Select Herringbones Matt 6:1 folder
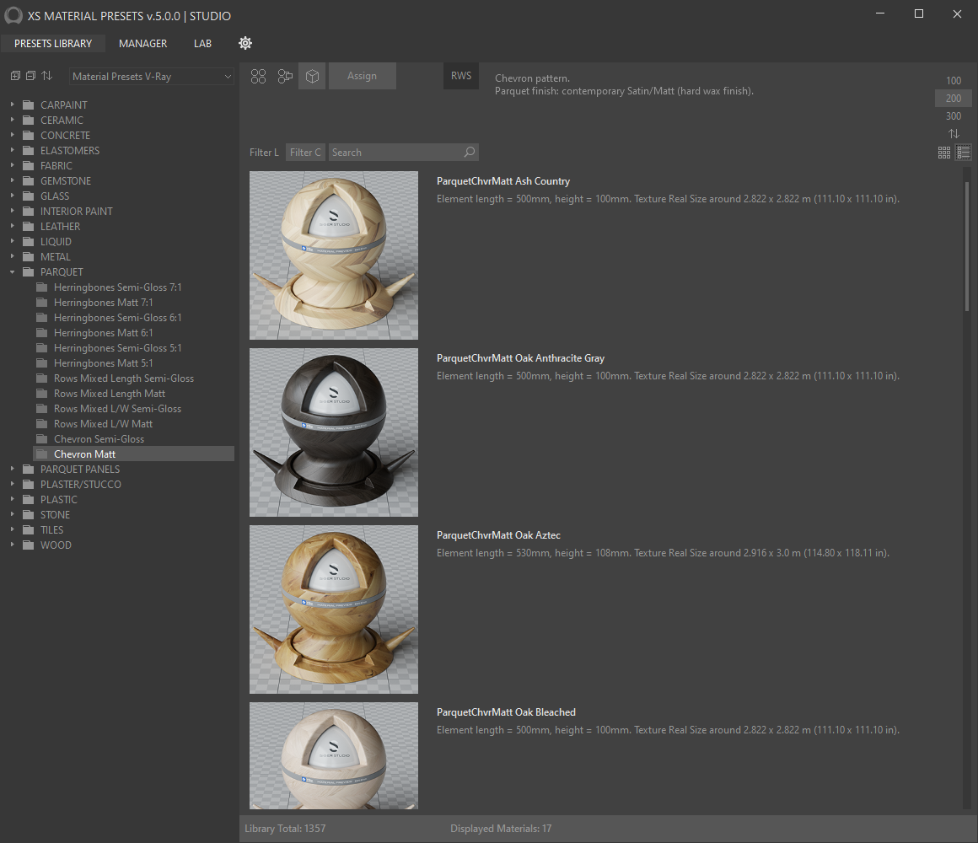978x843 pixels. (x=104, y=332)
